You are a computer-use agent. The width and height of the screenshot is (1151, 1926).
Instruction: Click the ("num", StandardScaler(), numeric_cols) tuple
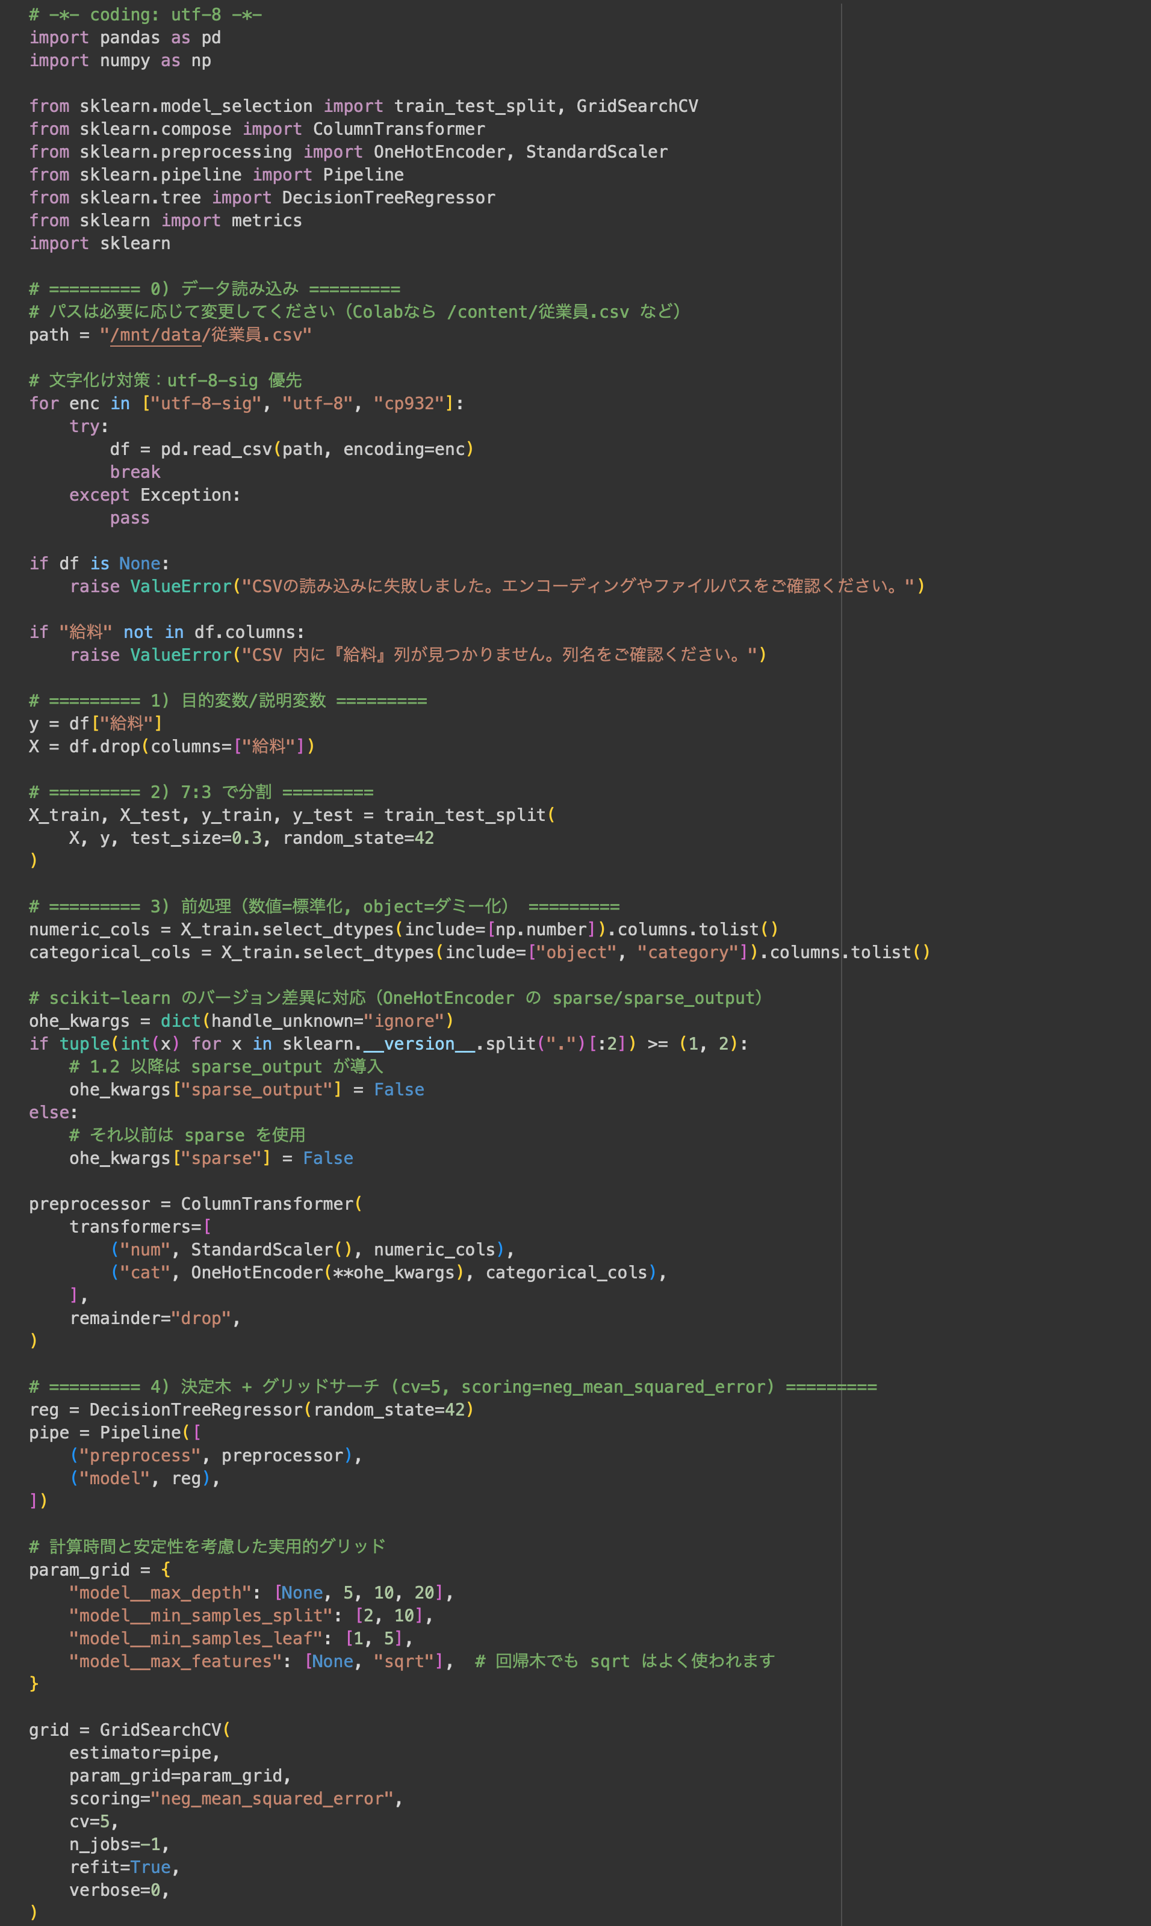pyautogui.click(x=307, y=1250)
